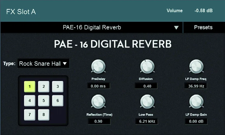Click the Diffusion knob
Image resolution: width=225 pixels, height=135 pixels.
click(x=147, y=67)
